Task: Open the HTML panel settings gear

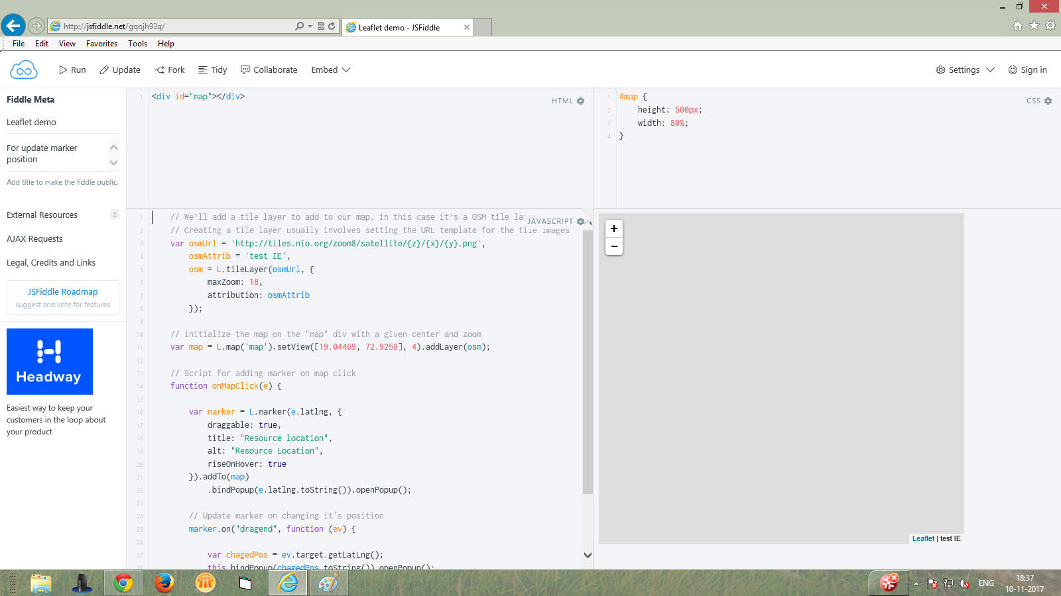Action: point(580,101)
